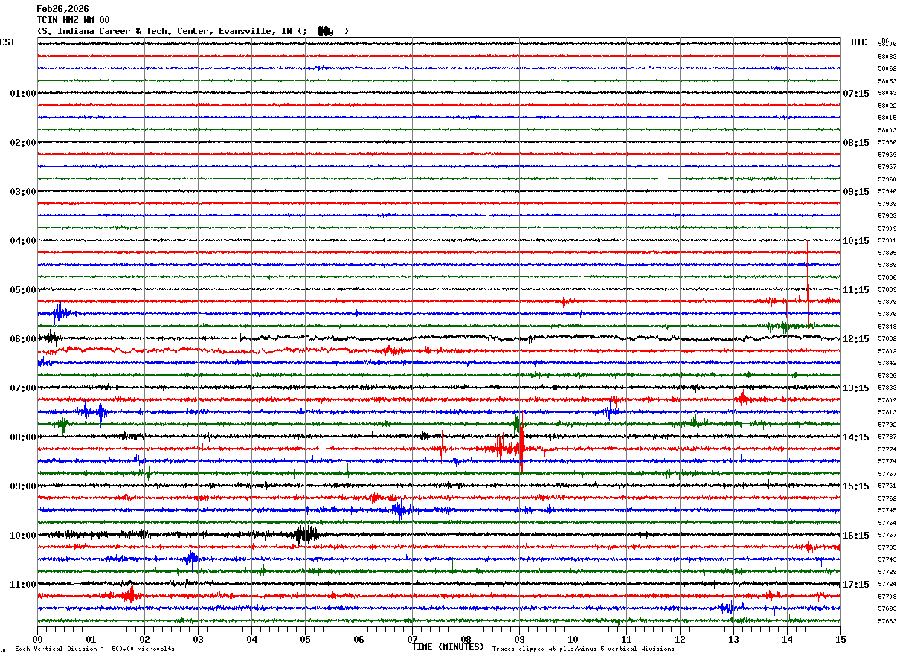The image size is (900, 659).
Task: Click the 14:15 UTC time label
Action: coord(856,437)
